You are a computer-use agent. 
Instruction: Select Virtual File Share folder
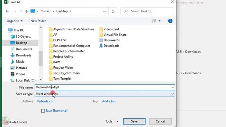tap(113, 35)
